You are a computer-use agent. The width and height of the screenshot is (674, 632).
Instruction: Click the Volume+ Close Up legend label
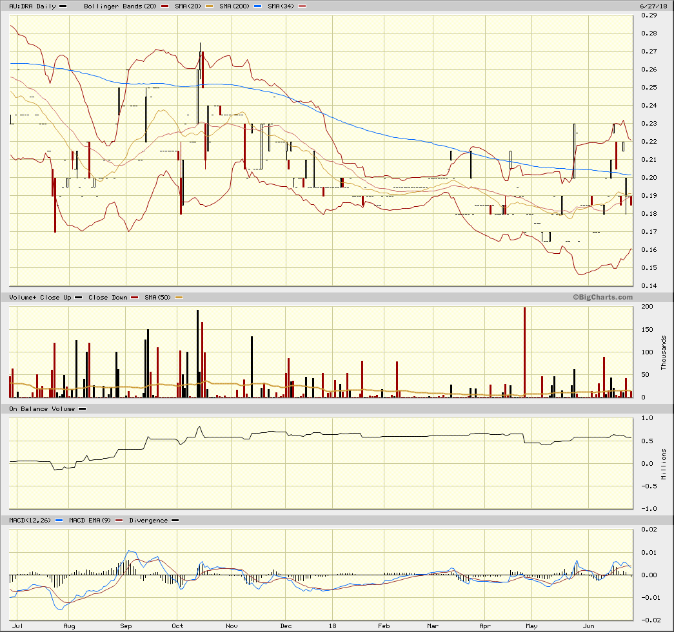click(40, 298)
